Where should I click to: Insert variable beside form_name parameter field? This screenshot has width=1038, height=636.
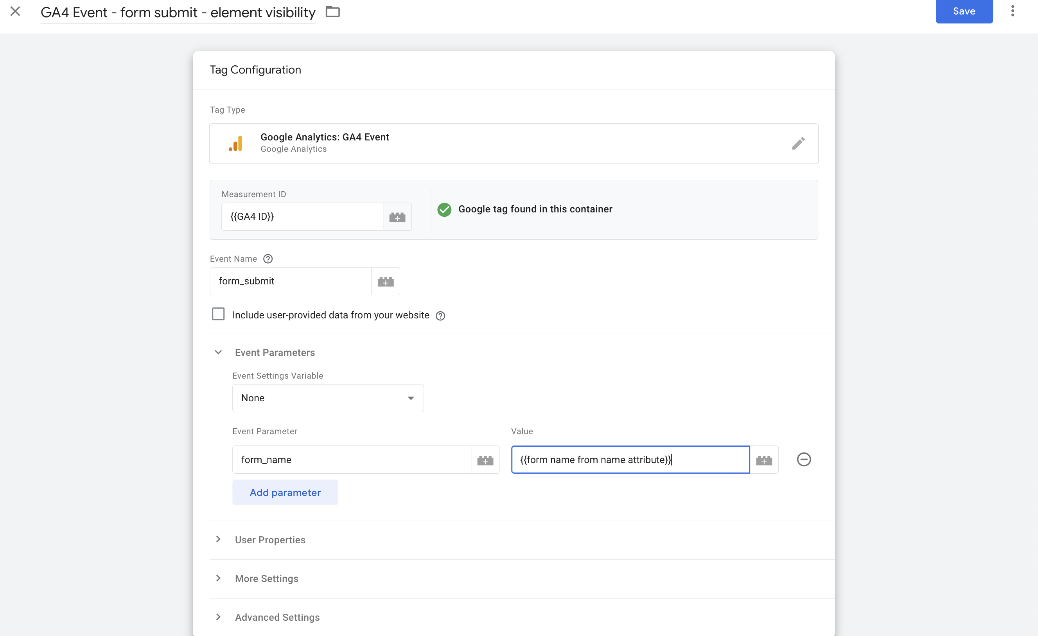tap(485, 460)
